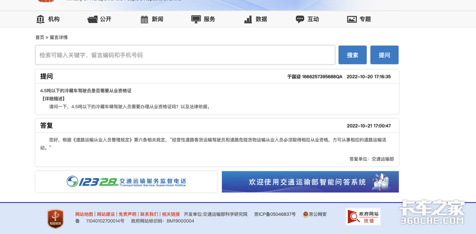
Task: Open the 智能问答系统 banner
Action: pyautogui.click(x=310, y=182)
